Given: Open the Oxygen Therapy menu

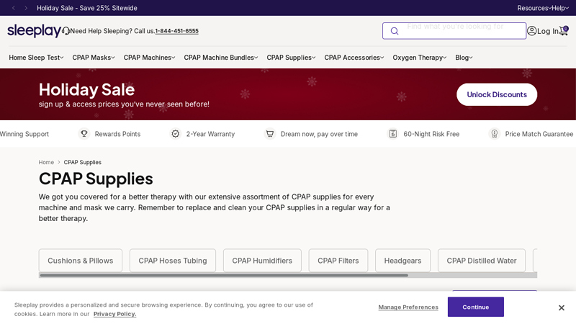Looking at the screenshot, I should 419,58.
